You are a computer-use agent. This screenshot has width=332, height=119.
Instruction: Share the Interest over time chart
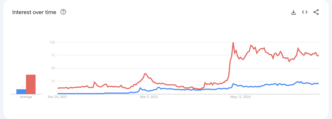[x=316, y=12]
